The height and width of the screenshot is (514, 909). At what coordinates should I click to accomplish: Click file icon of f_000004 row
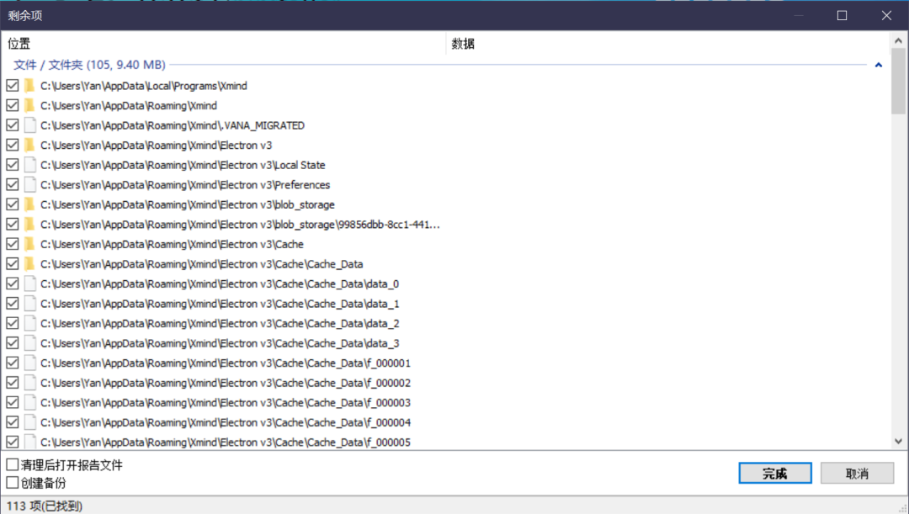tap(30, 422)
